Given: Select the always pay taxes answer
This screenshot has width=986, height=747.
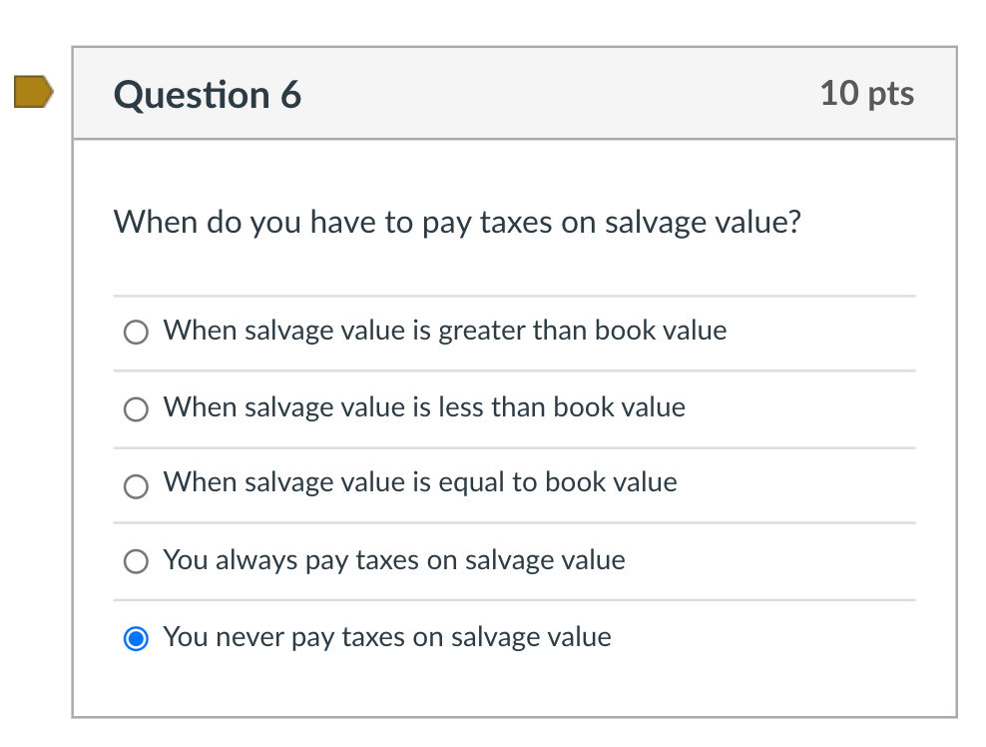Looking at the screenshot, I should point(136,561).
